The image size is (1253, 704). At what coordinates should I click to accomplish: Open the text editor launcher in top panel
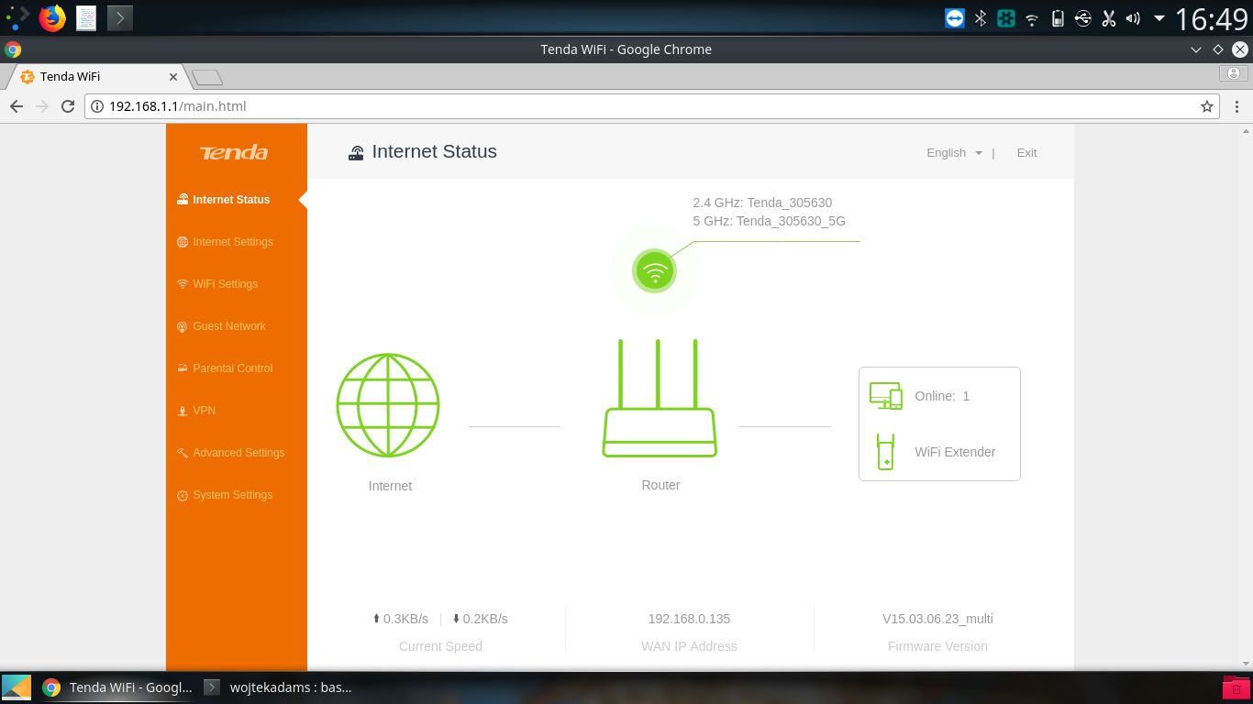click(x=86, y=17)
